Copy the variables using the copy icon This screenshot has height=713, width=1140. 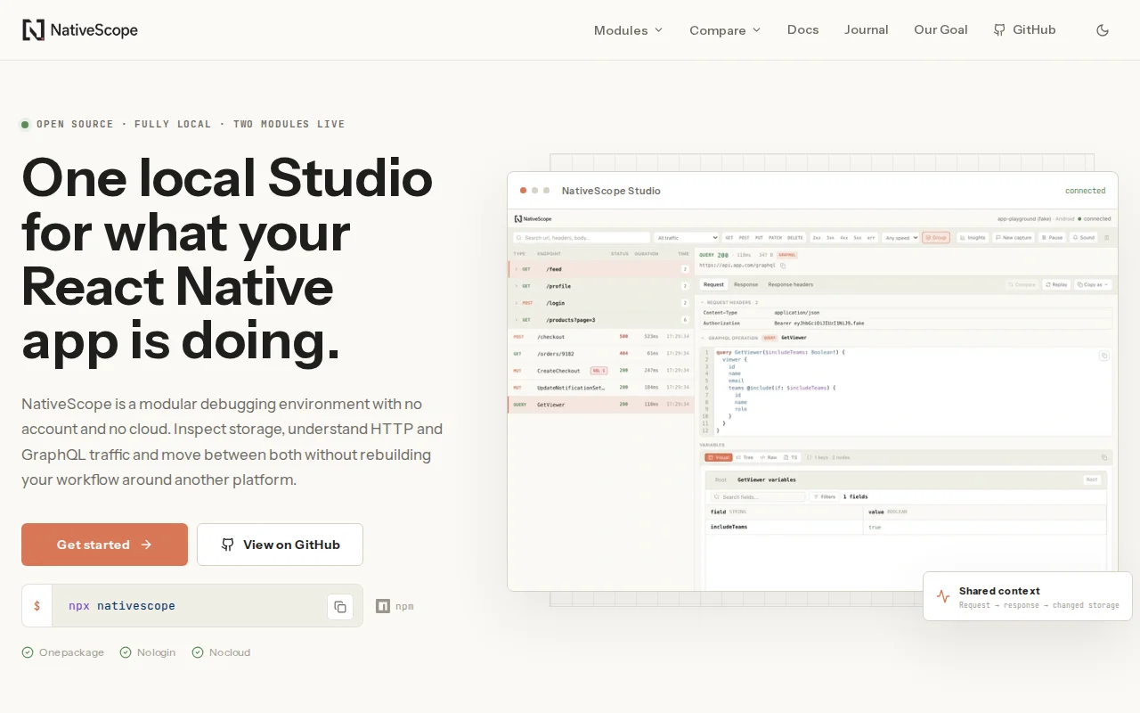[x=1104, y=457]
